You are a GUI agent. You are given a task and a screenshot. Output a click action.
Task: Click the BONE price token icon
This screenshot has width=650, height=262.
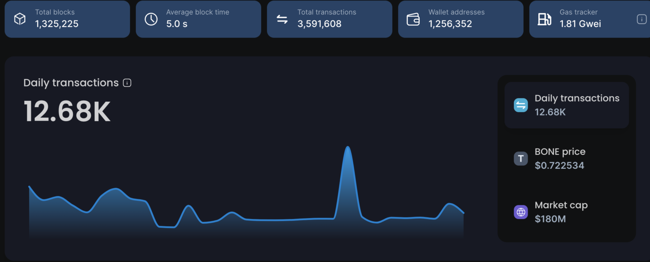[x=521, y=159]
